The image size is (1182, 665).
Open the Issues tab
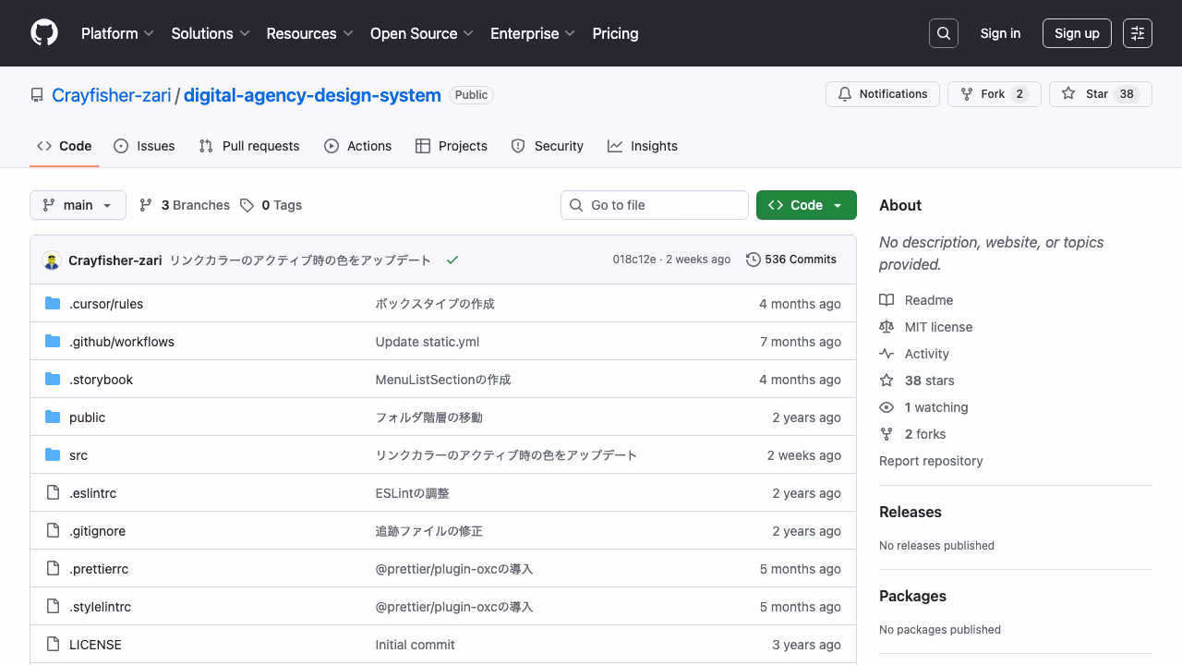click(x=144, y=146)
